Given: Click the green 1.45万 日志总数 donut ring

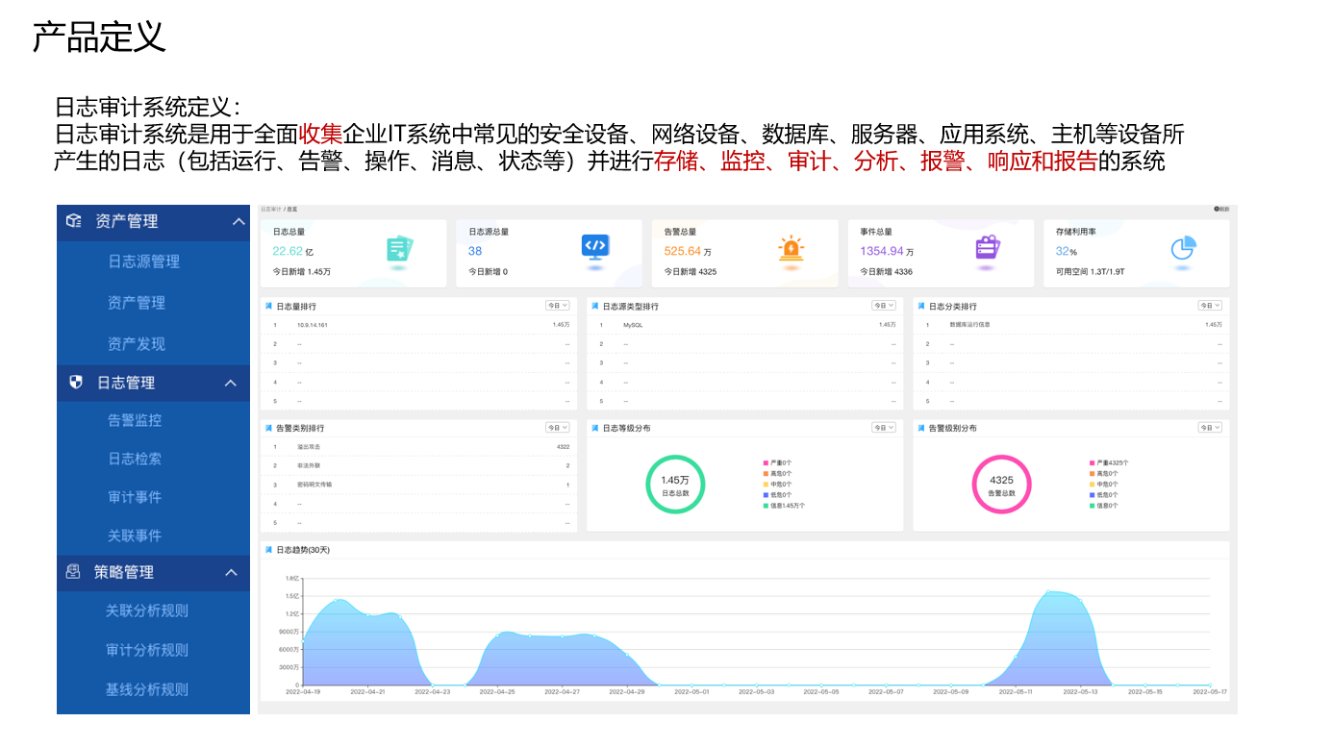Looking at the screenshot, I should pyautogui.click(x=675, y=485).
